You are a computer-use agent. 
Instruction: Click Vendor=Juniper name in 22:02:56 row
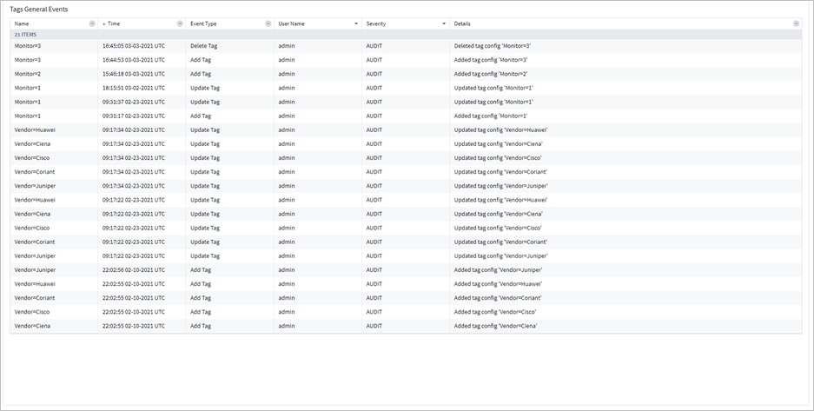[35, 270]
